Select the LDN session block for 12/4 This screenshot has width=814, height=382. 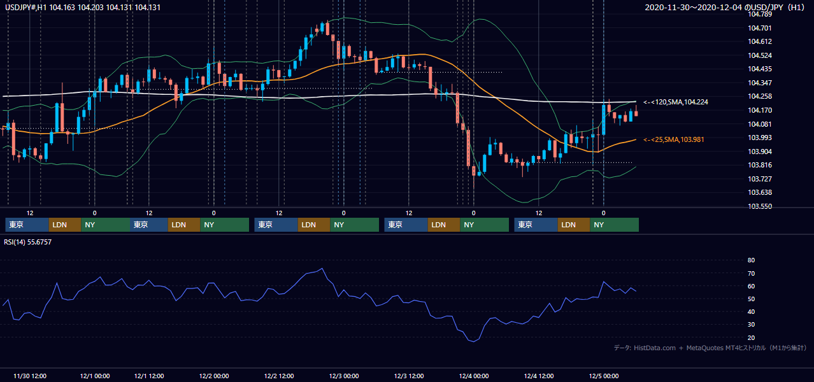[574, 225]
